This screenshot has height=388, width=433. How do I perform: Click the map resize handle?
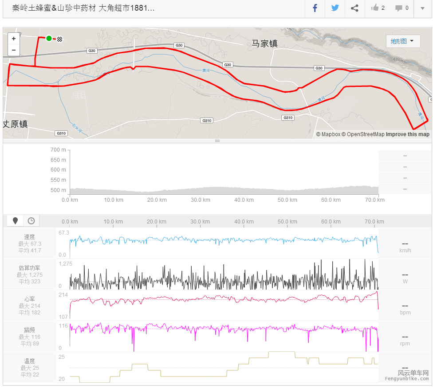[x=217, y=141]
